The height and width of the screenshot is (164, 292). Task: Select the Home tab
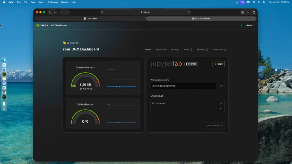pyautogui.click(x=148, y=50)
